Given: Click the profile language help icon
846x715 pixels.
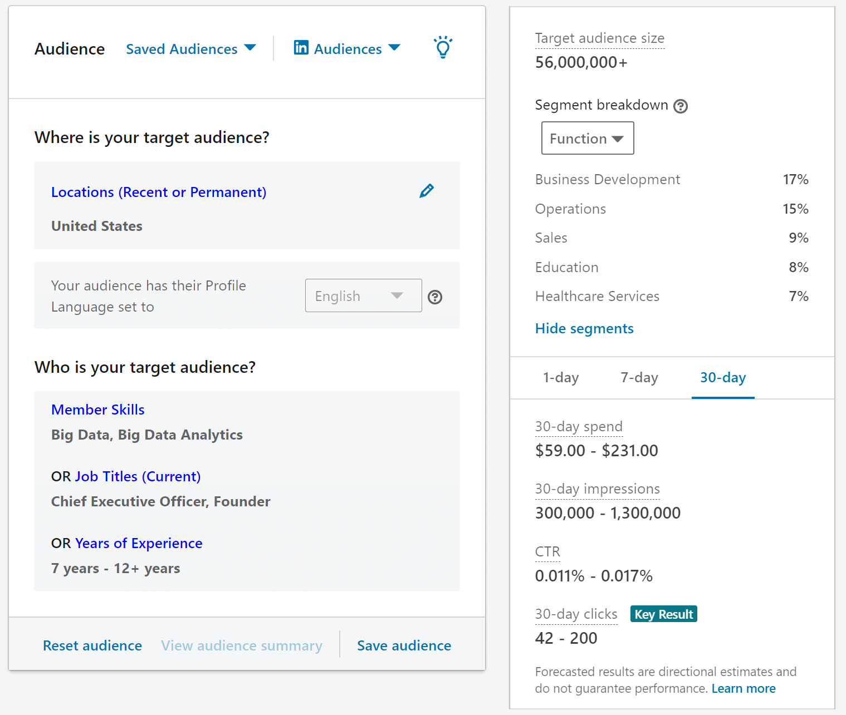Looking at the screenshot, I should 435,297.
